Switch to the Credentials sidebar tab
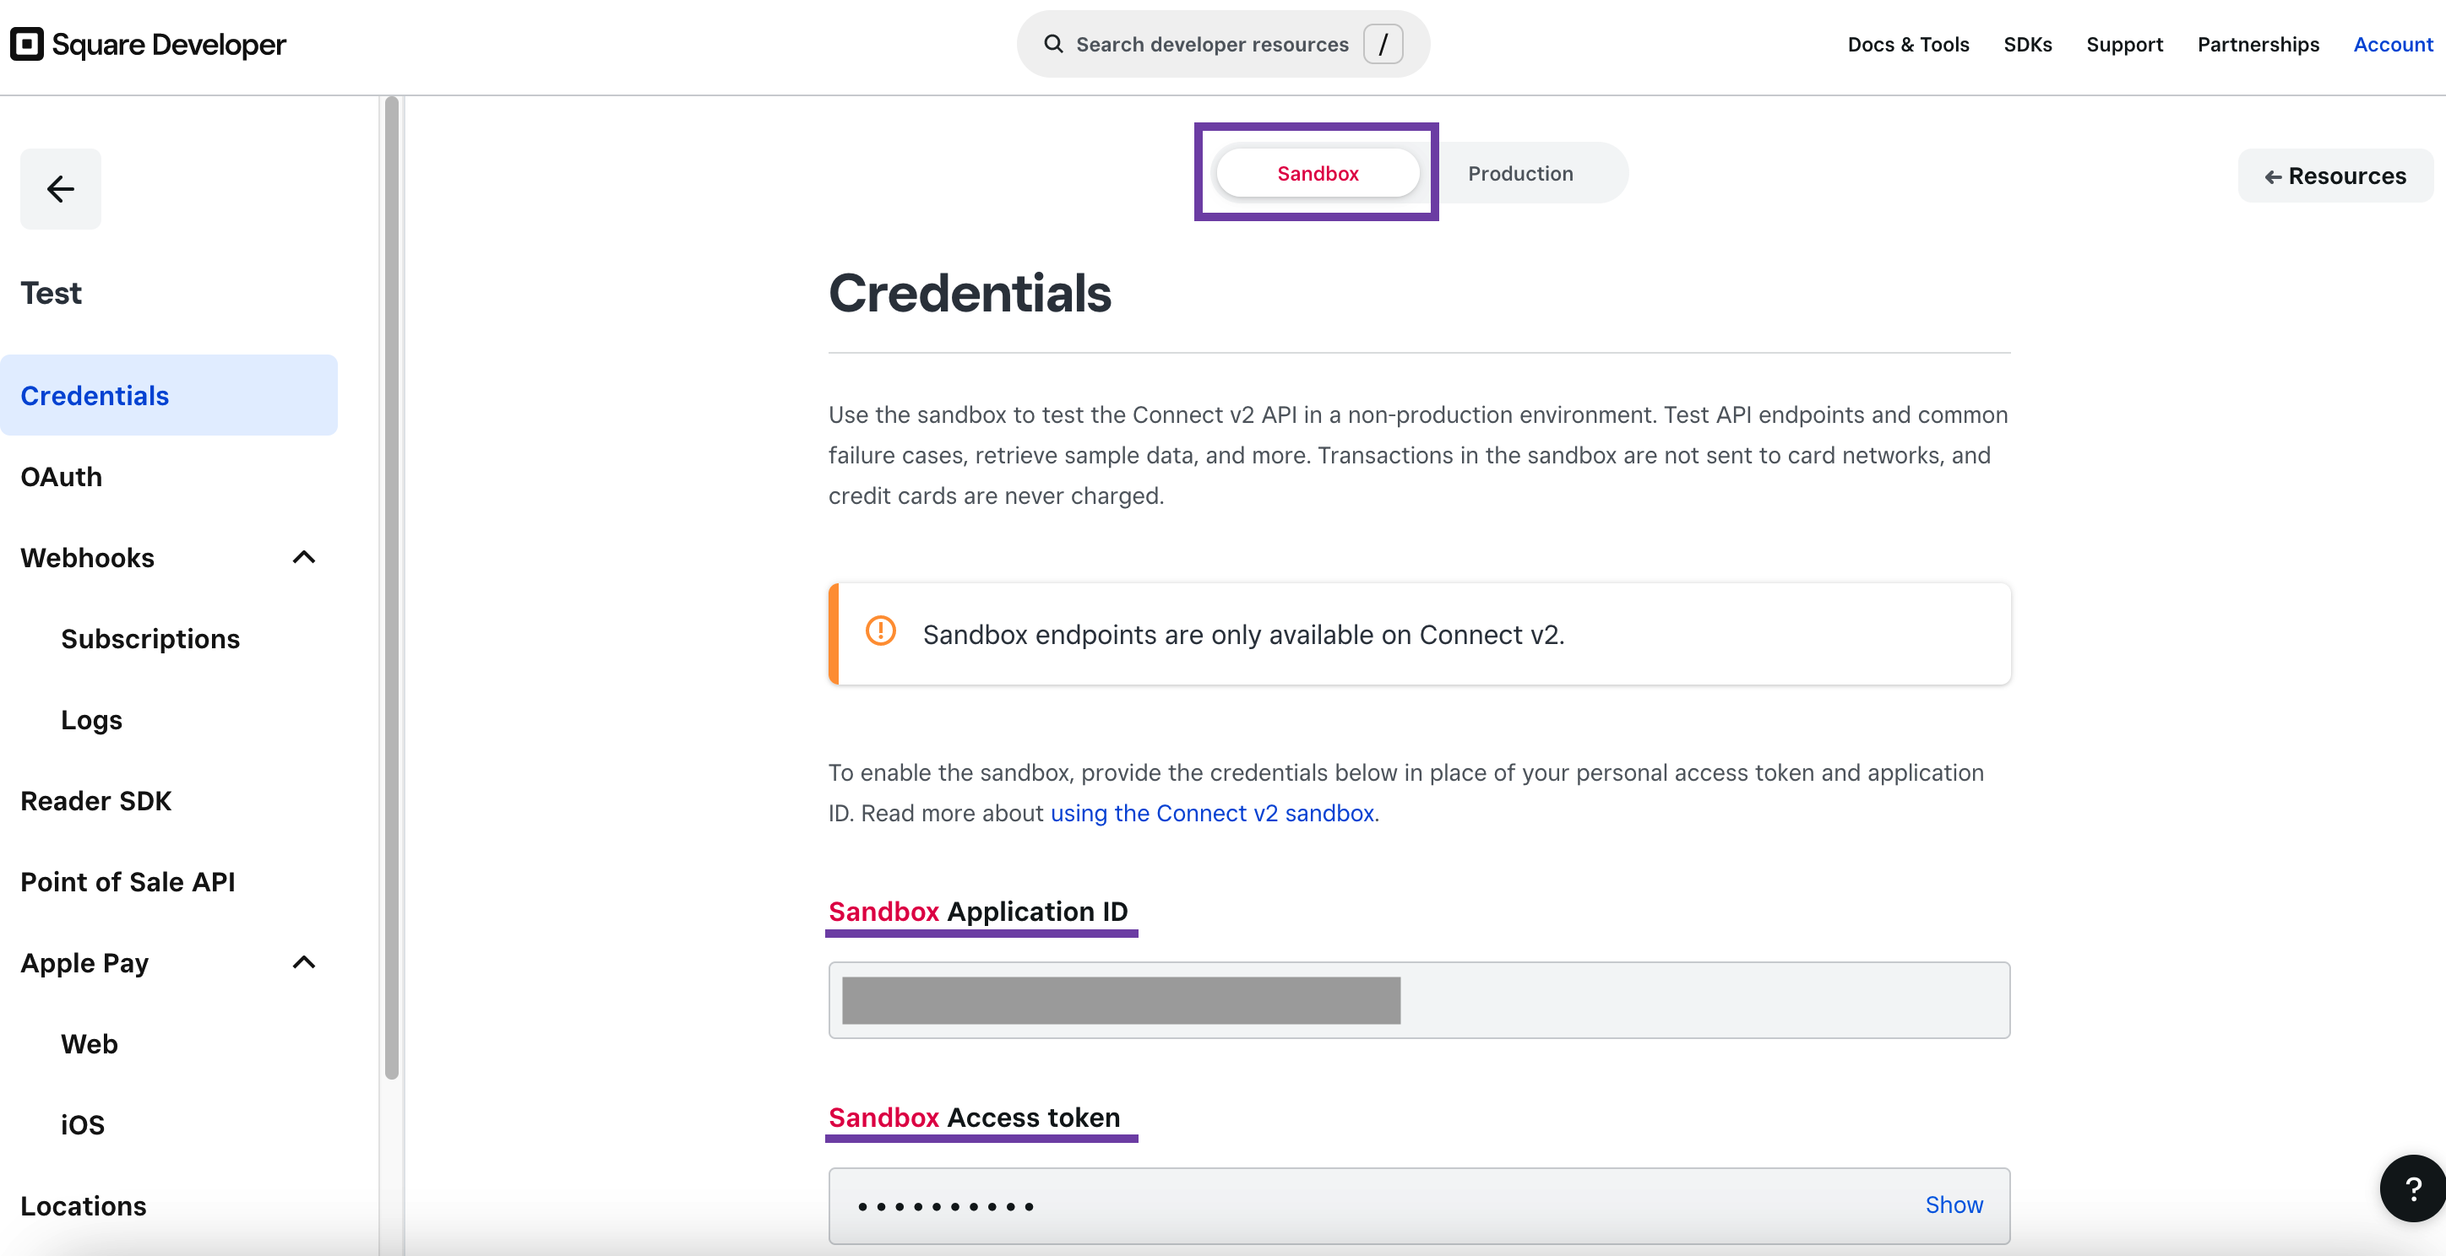The width and height of the screenshot is (2446, 1256). 95,395
